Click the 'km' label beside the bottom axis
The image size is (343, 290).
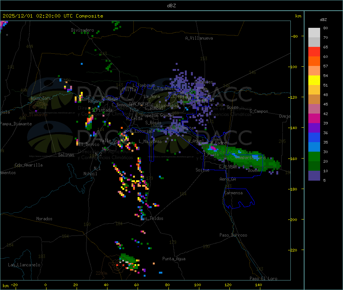pyautogui.click(x=5, y=286)
